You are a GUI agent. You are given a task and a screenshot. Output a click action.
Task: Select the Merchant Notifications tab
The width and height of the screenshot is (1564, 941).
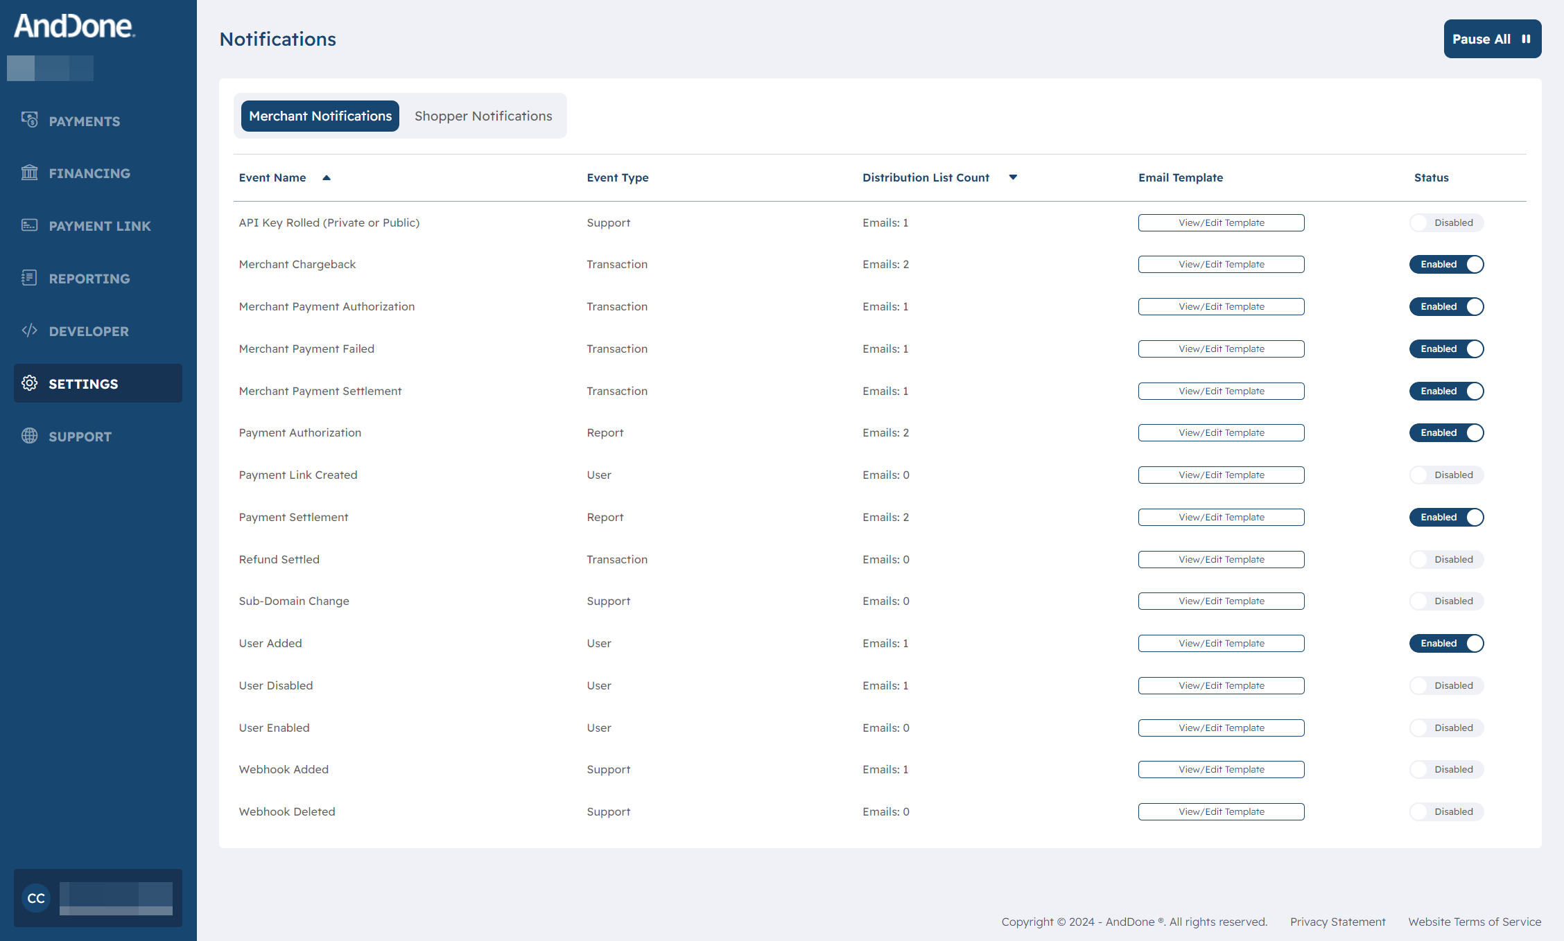tap(320, 115)
